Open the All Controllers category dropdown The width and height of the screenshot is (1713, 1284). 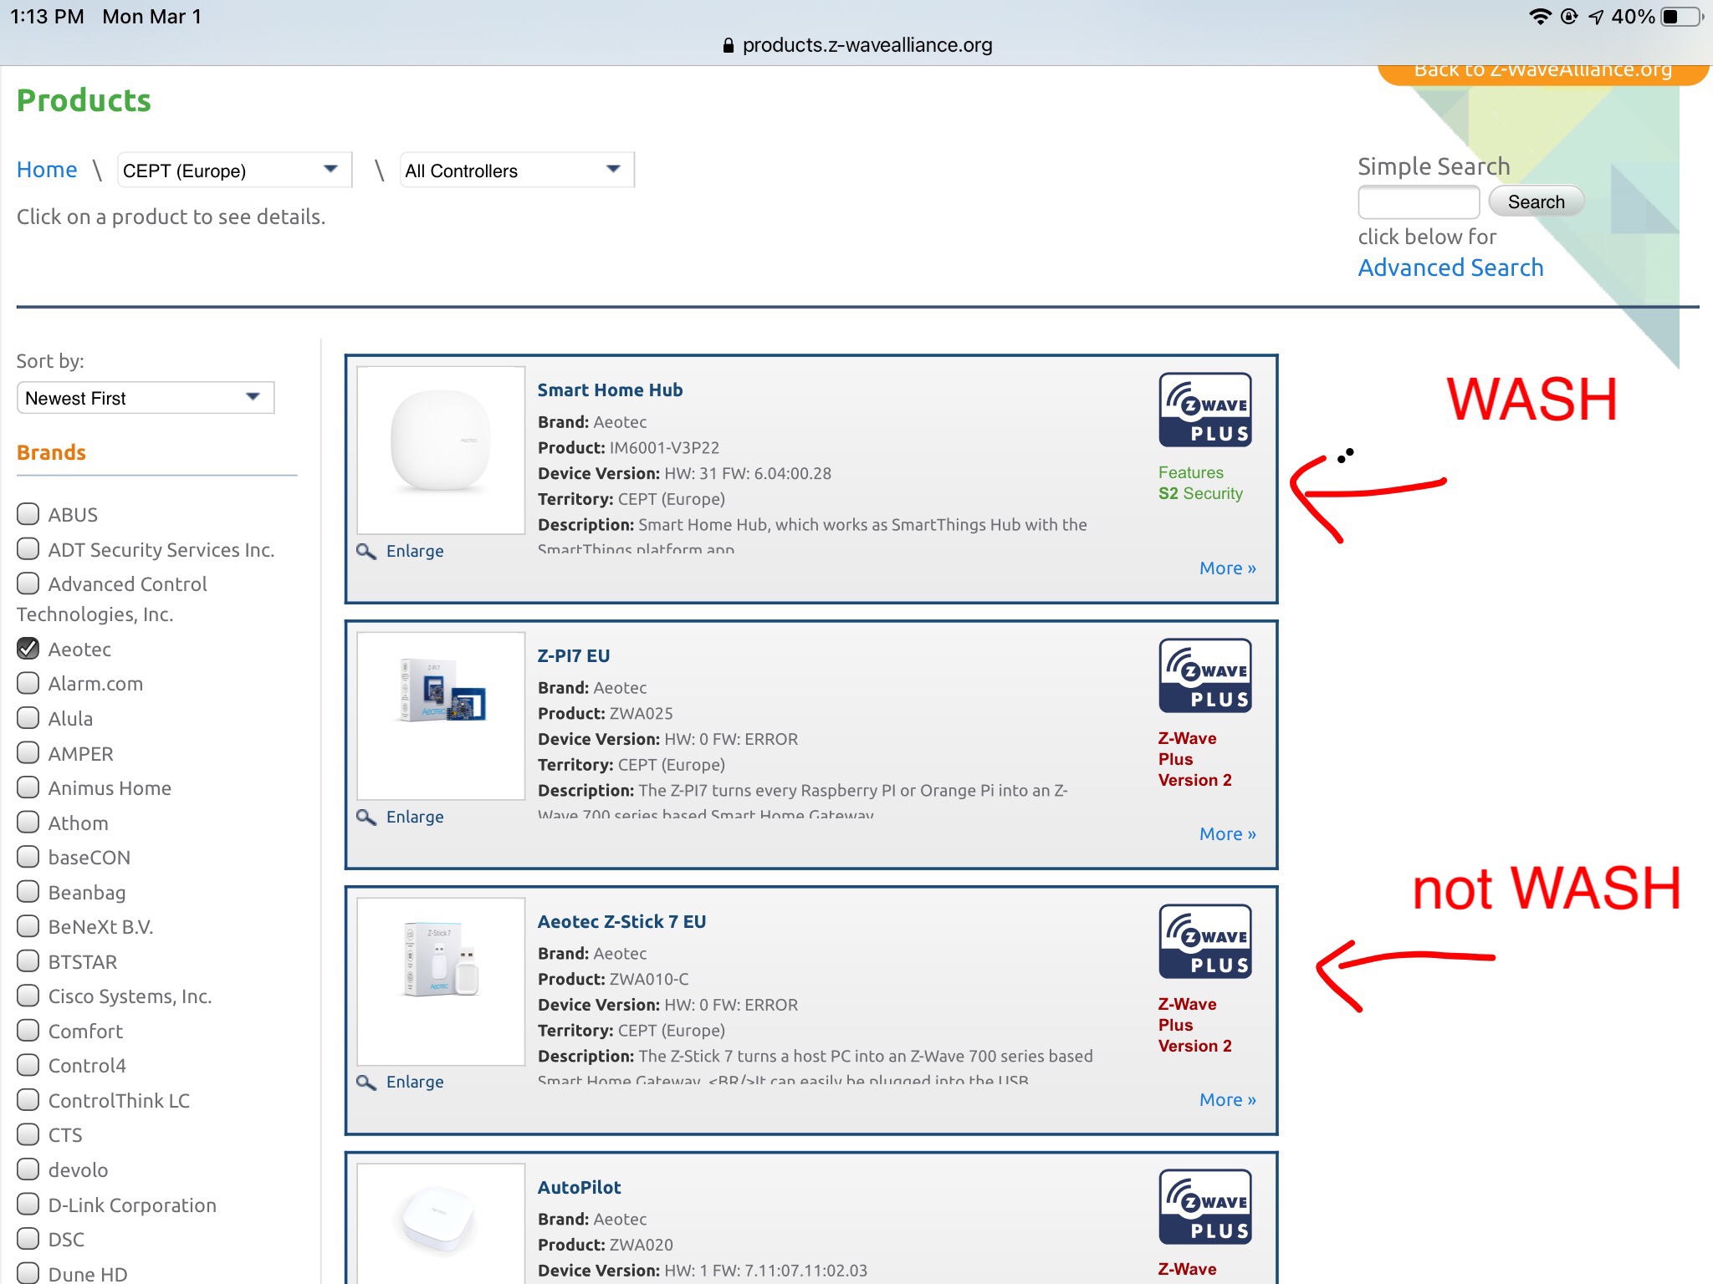point(516,171)
